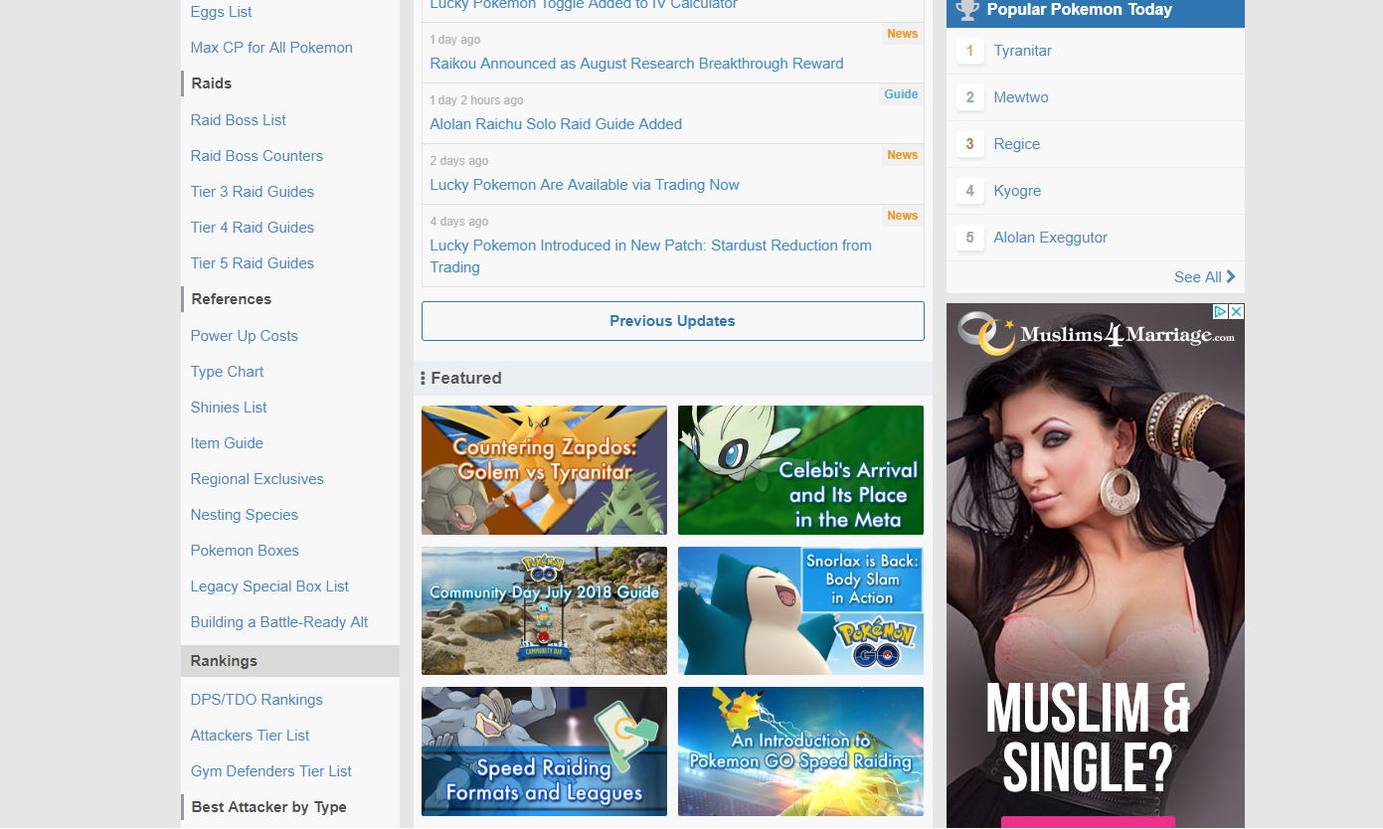Screen dimensions: 1383x829
Task: Click the Best Attacker by Type heading
Action: 268,807
